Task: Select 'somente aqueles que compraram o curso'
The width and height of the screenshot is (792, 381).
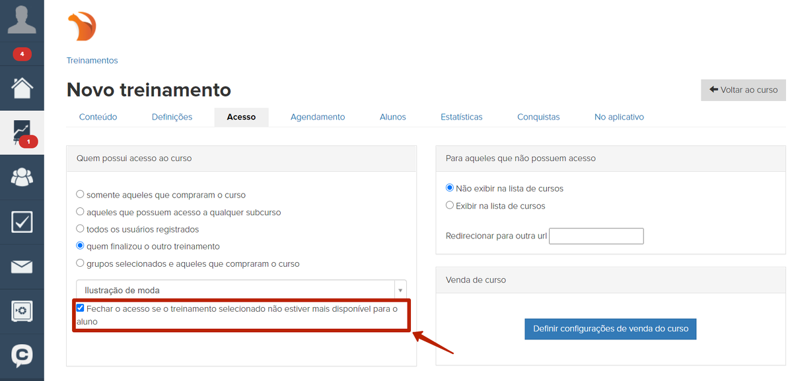Action: 81,195
